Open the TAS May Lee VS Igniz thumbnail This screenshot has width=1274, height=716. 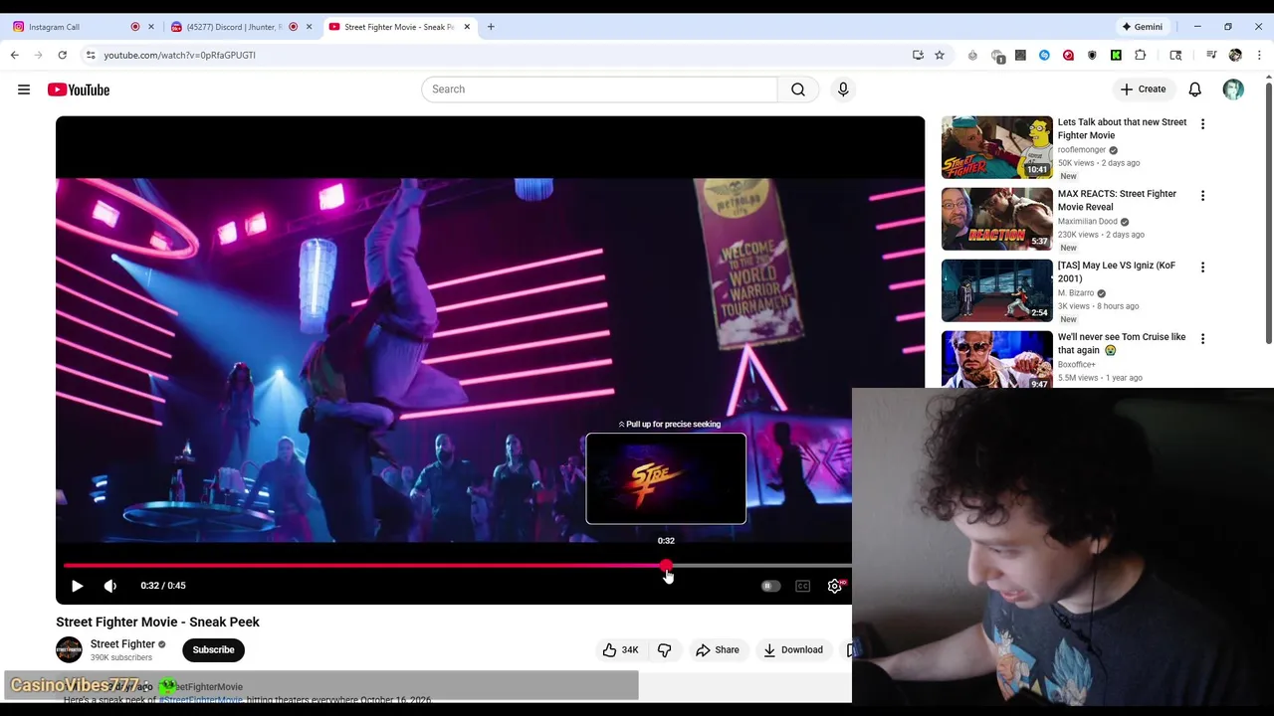pos(997,290)
